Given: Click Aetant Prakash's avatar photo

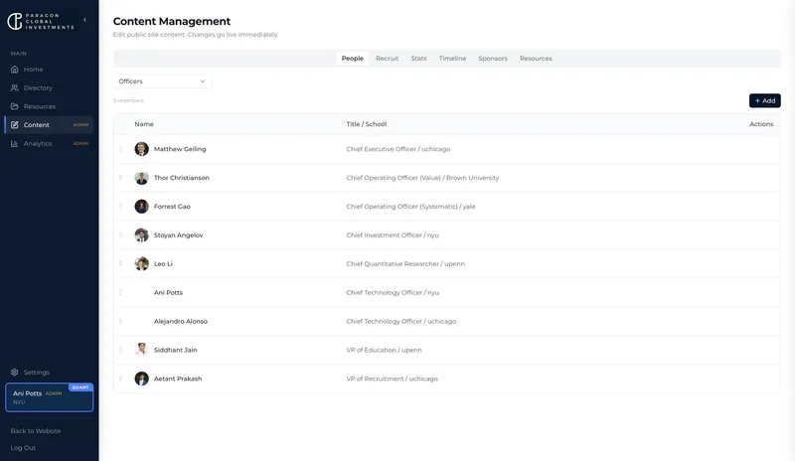Looking at the screenshot, I should [x=141, y=379].
